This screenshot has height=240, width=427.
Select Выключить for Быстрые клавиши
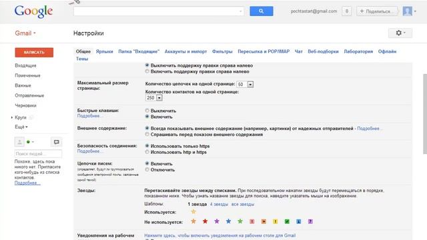point(147,111)
